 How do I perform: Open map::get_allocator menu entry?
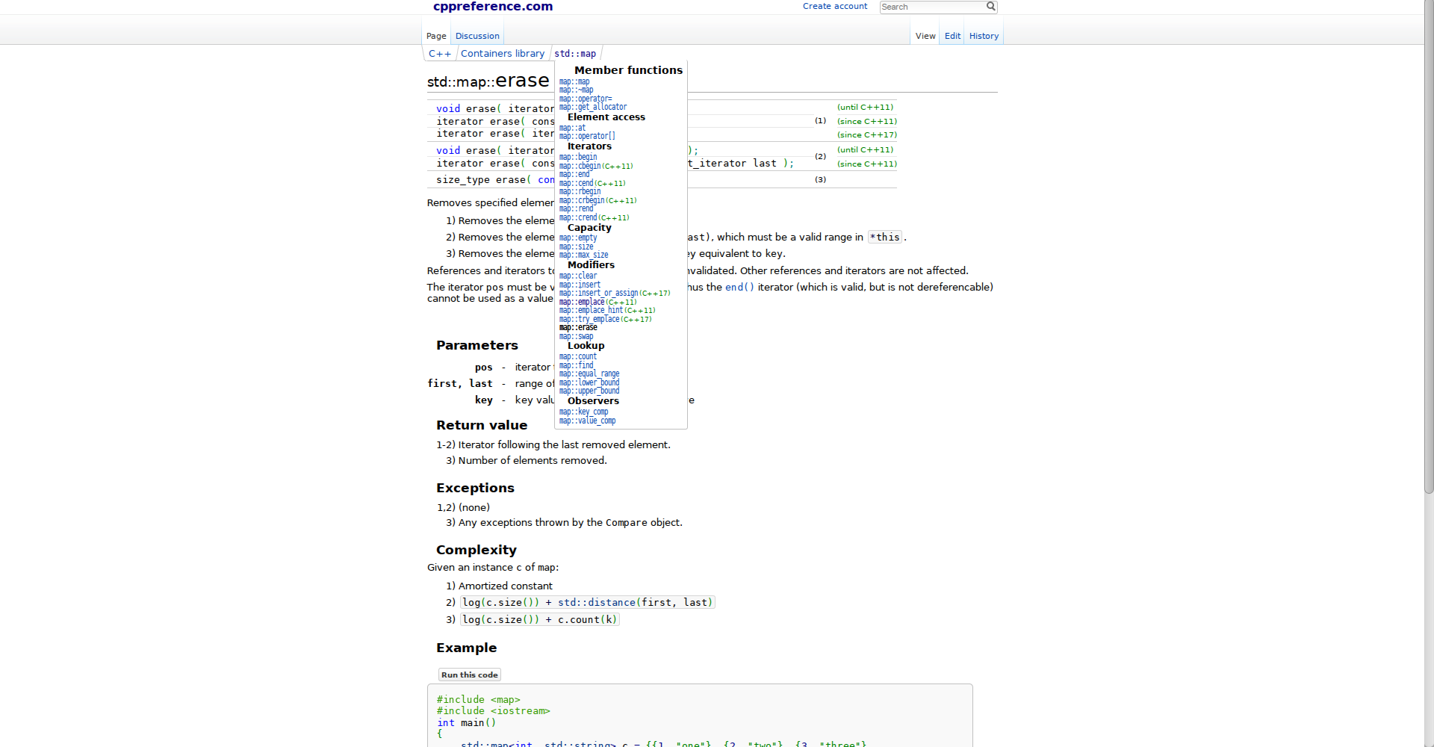tap(593, 107)
